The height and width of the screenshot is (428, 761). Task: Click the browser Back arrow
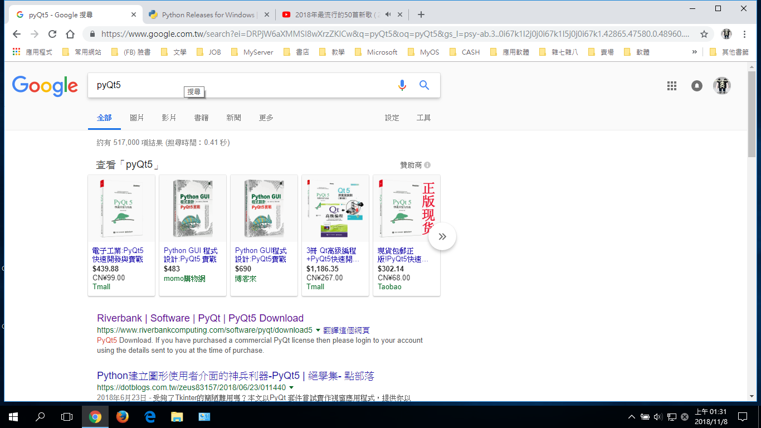[x=17, y=34]
